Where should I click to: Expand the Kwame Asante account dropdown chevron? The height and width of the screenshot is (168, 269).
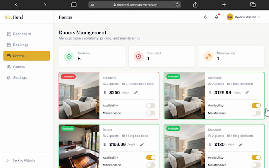click(259, 17)
